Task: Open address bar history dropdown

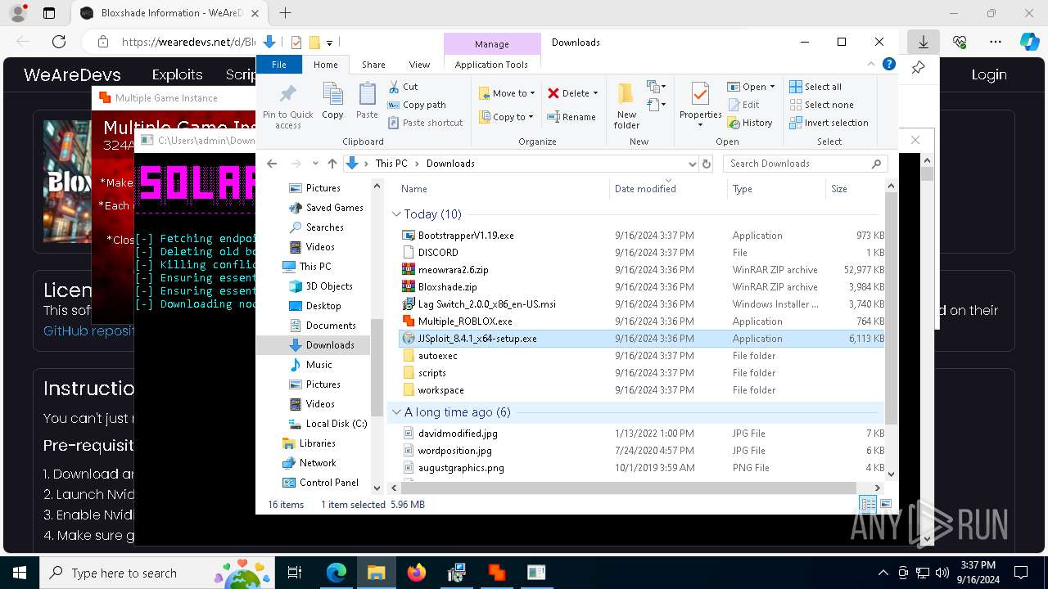Action: (x=693, y=164)
